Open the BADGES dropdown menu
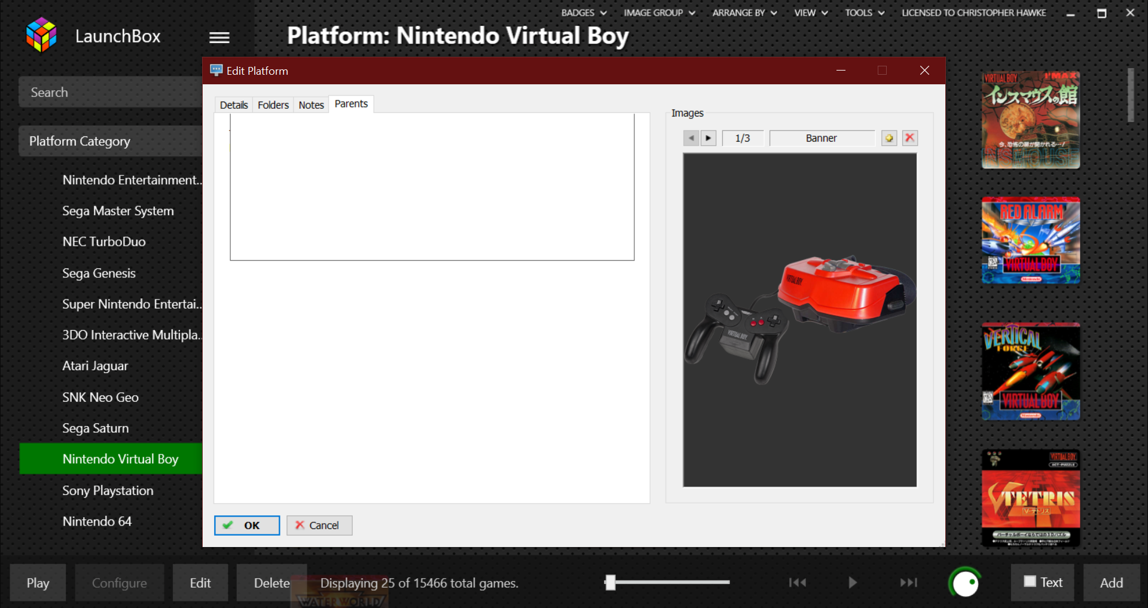1148x608 pixels. (584, 13)
